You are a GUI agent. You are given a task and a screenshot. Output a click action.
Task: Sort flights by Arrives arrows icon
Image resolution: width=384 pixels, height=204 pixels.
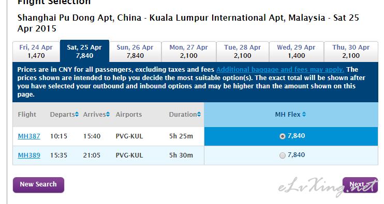108,114
